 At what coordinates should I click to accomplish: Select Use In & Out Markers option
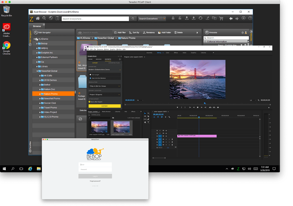[x=91, y=78]
